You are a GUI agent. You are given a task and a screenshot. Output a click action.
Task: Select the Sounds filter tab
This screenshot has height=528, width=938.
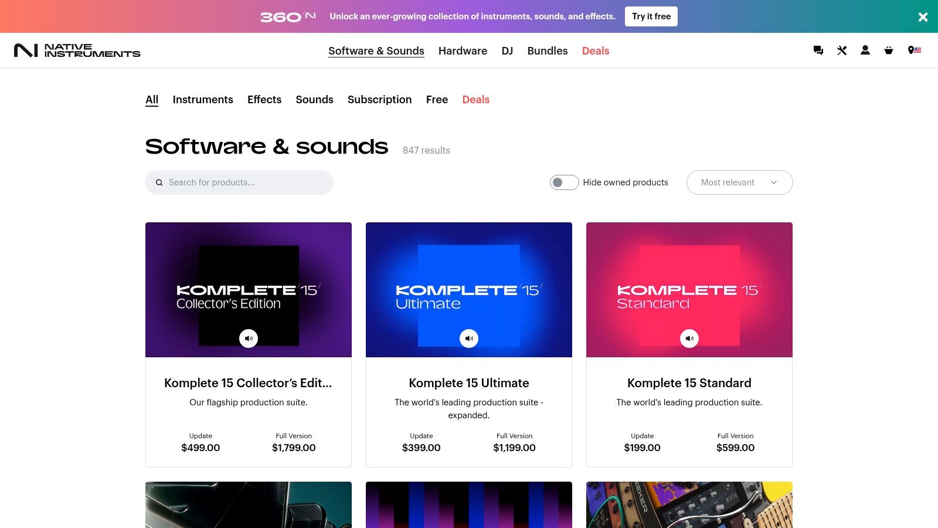tap(314, 100)
